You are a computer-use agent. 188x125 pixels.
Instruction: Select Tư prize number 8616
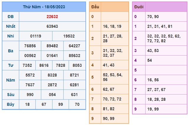(x=44, y=65)
